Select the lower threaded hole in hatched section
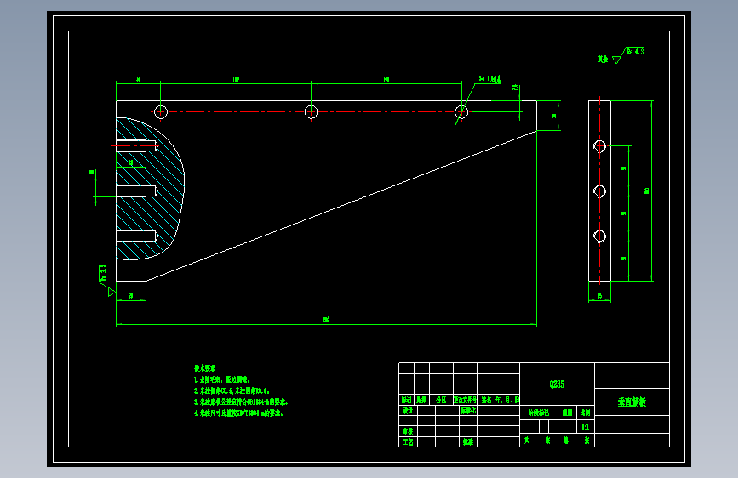Image resolution: width=738 pixels, height=478 pixels. pyautogui.click(x=136, y=236)
